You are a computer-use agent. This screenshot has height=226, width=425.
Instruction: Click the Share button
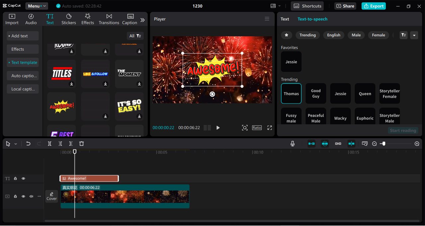click(x=345, y=6)
